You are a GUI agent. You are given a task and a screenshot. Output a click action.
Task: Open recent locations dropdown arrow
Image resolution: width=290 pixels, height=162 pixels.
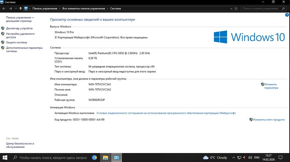16,8
